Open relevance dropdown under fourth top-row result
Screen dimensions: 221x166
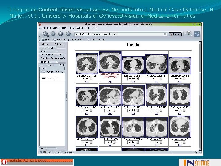pyautogui.click(x=157, y=79)
